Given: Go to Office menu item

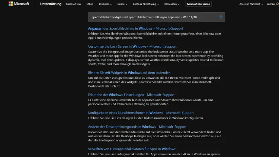Looking at the screenshot, I should (x=90, y=4).
